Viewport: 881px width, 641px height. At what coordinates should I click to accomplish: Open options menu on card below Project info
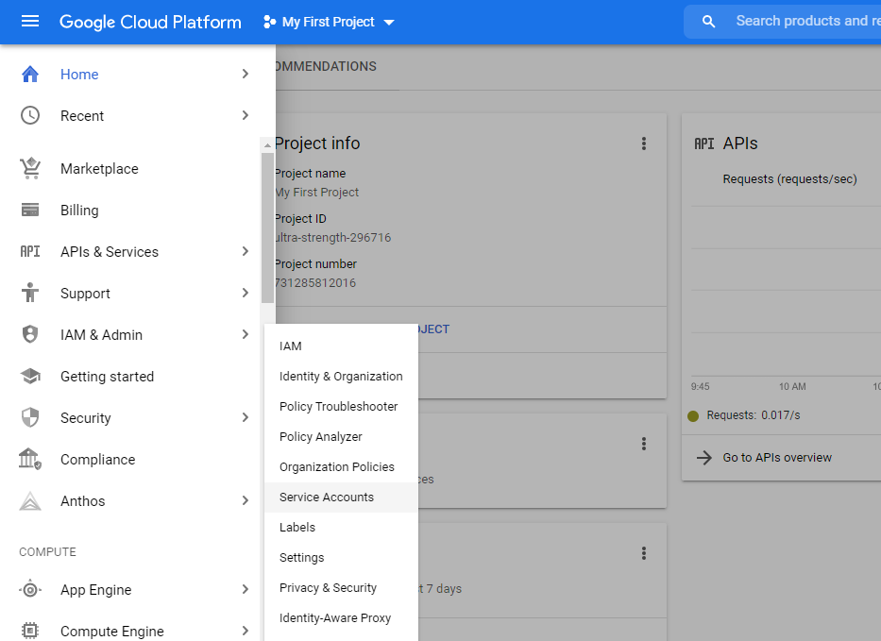pos(644,444)
